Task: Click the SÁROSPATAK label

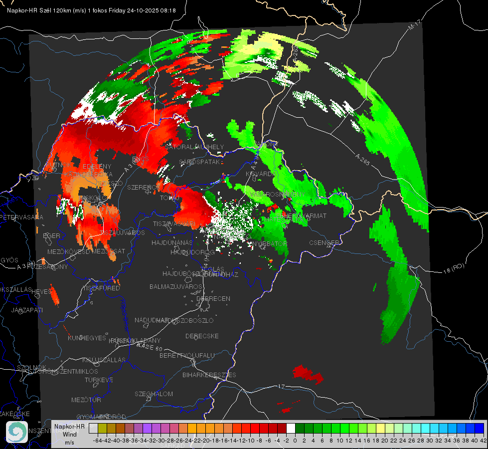Action: pyautogui.click(x=199, y=162)
